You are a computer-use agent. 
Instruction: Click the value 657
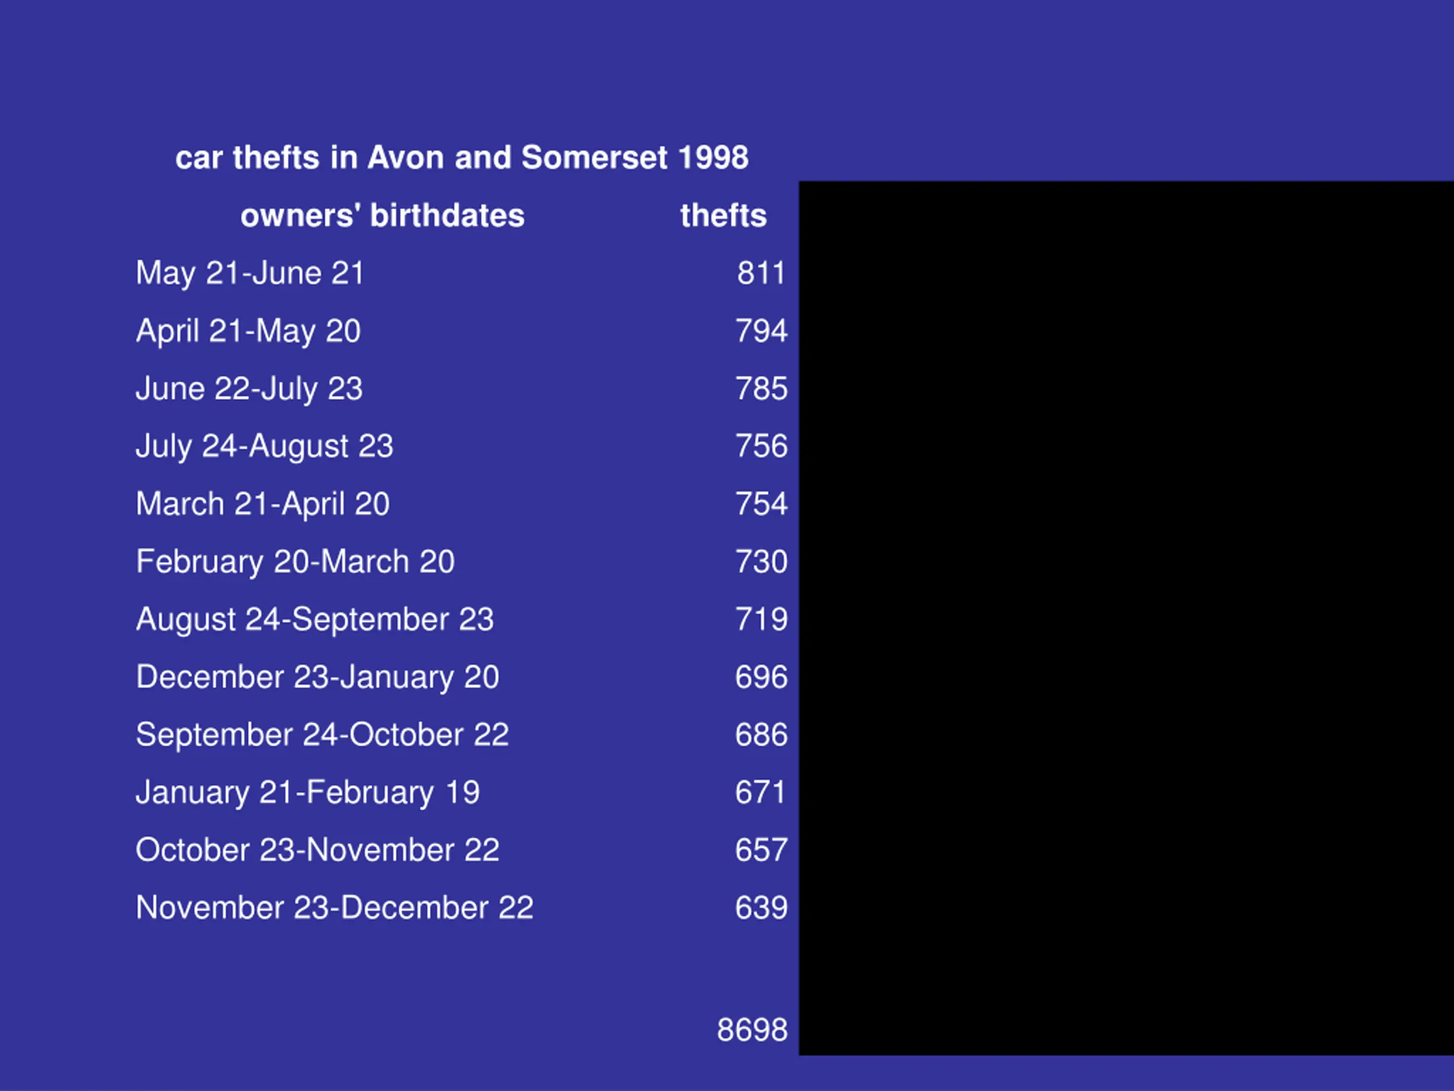pos(761,850)
